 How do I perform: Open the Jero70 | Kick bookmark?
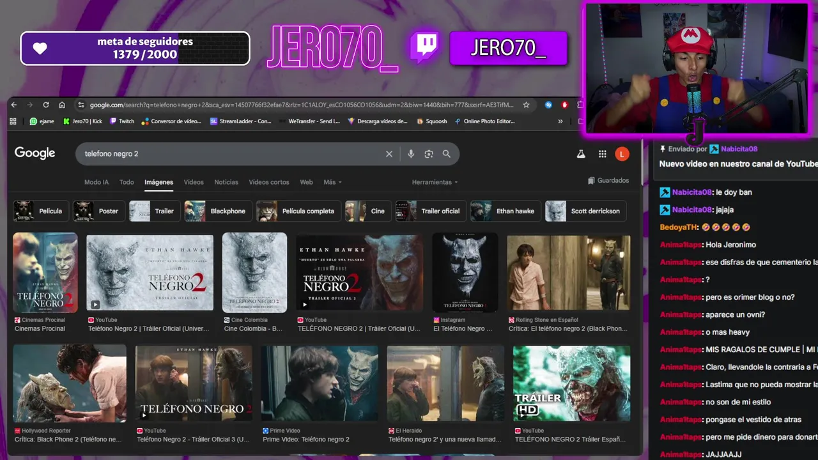point(82,121)
